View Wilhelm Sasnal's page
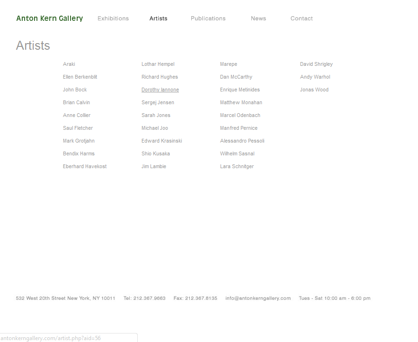This screenshot has height=342, width=418. click(x=237, y=154)
